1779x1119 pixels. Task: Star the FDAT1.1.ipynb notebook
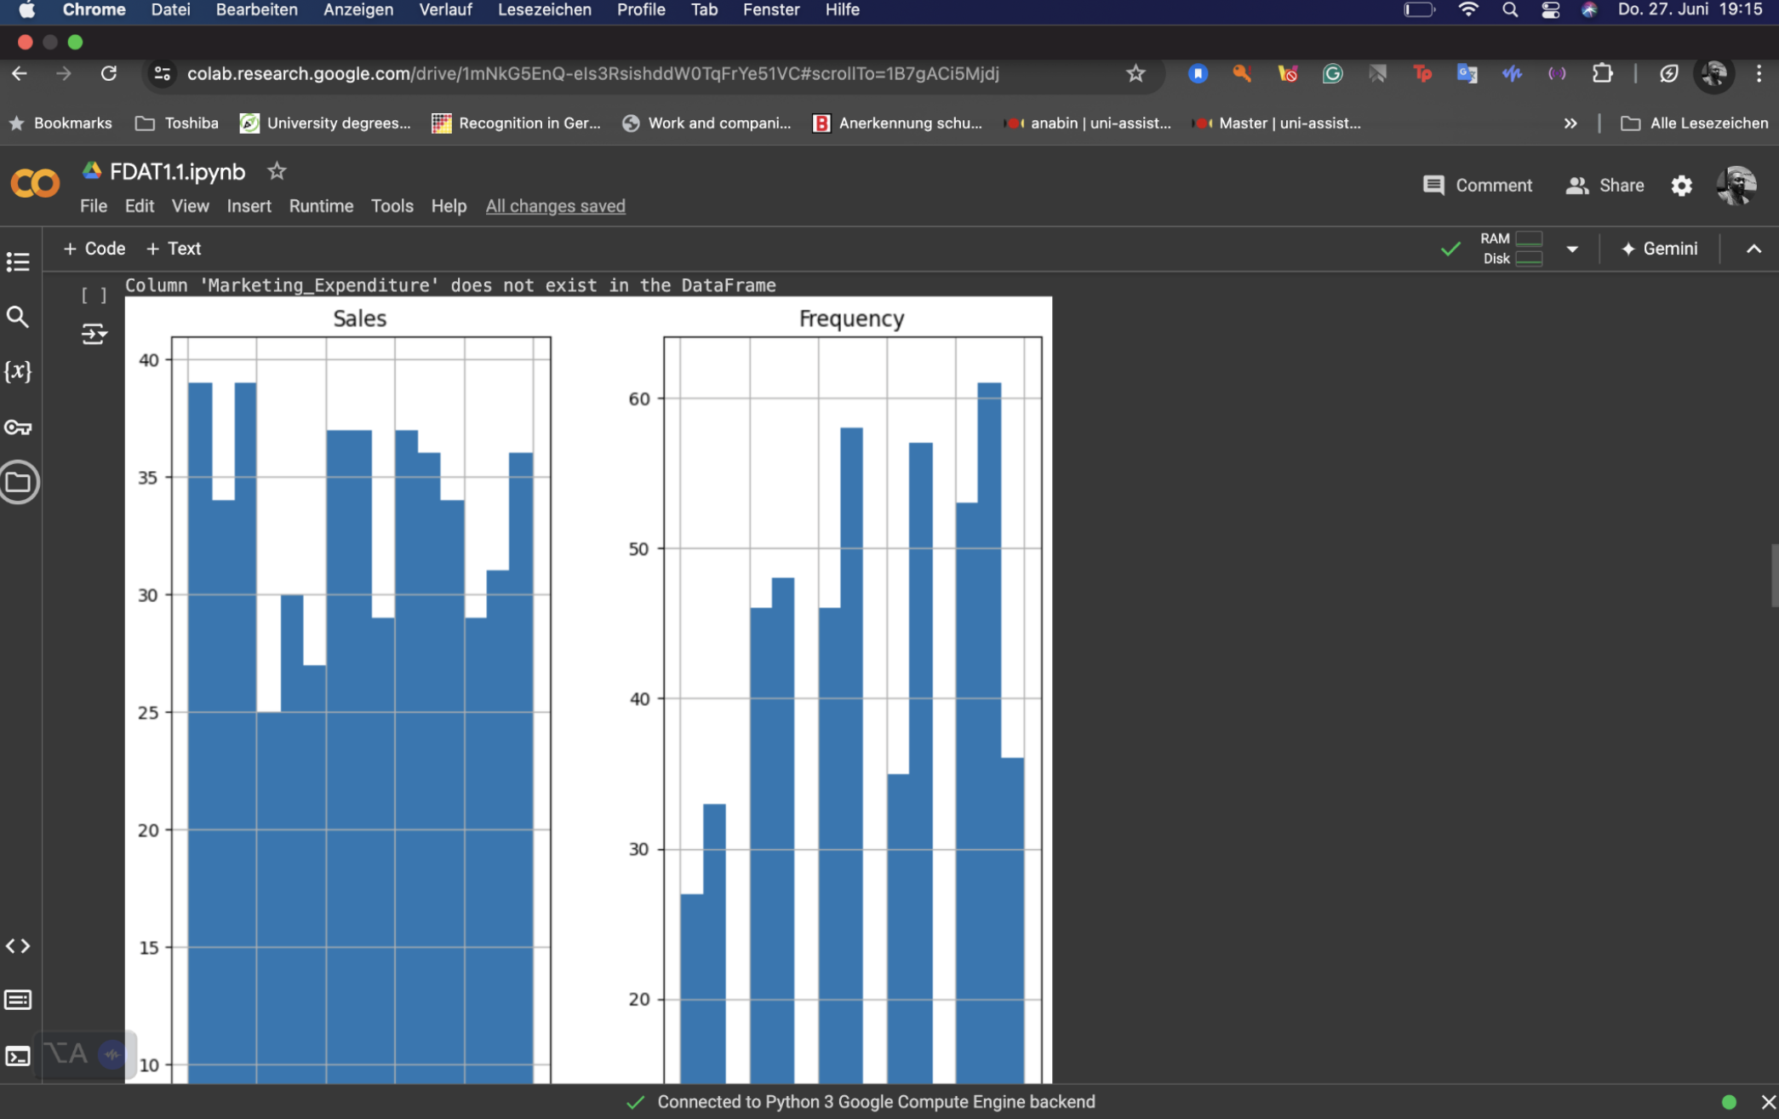click(277, 171)
